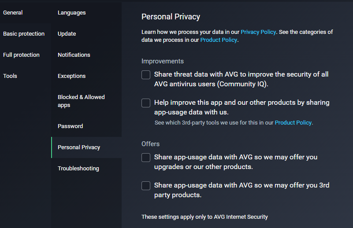
Task: Enable the offer 3rd party products checkbox
Action: tap(146, 186)
